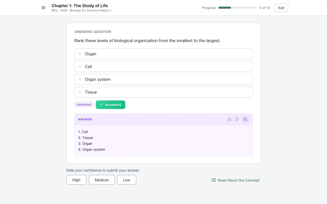The height and width of the screenshot is (204, 327).
Task: Click the Ordering tag badge
Action: pos(84,105)
